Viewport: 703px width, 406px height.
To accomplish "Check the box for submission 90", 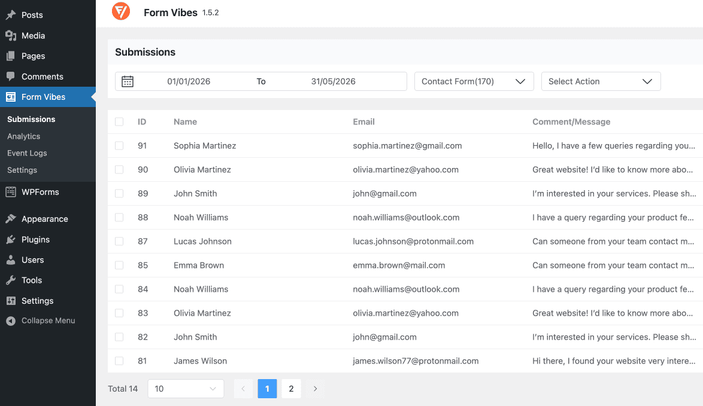I will click(x=119, y=170).
